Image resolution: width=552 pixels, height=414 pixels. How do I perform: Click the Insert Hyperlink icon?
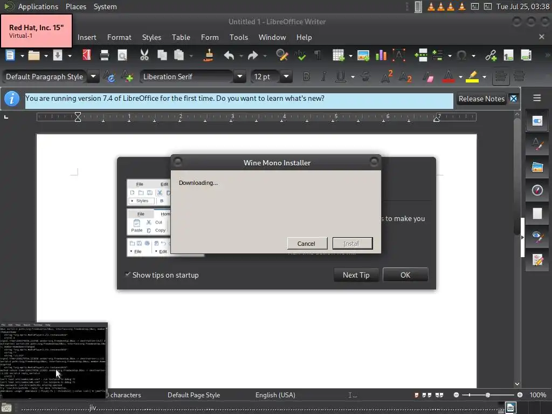(x=491, y=56)
